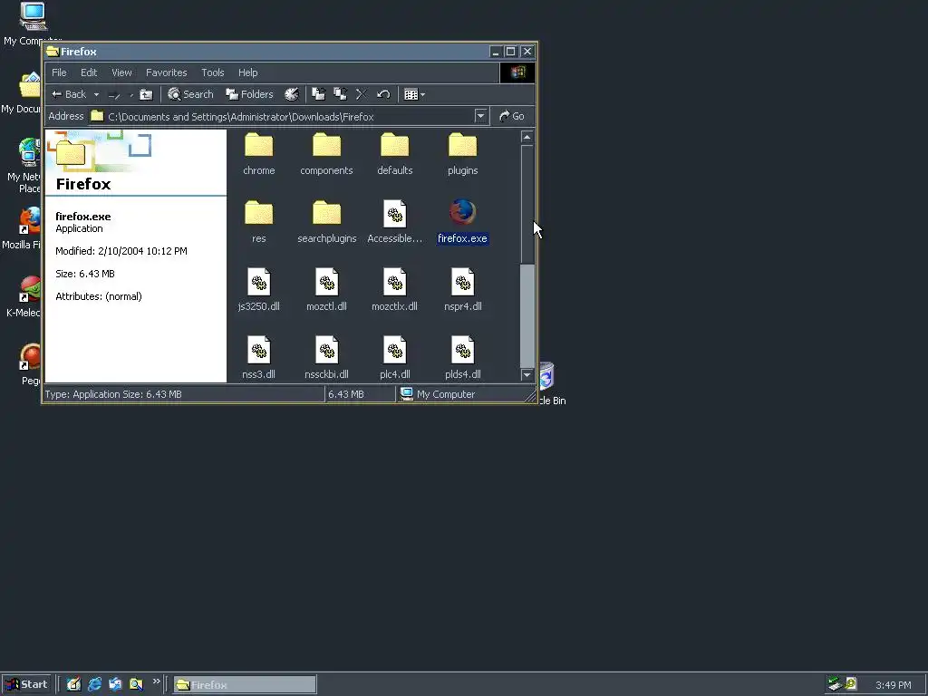928x696 pixels.
Task: Open the View menu
Action: point(122,72)
